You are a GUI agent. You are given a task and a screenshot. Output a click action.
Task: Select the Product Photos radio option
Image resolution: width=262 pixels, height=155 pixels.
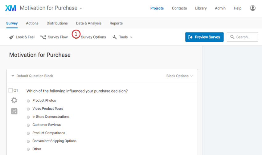(28, 101)
